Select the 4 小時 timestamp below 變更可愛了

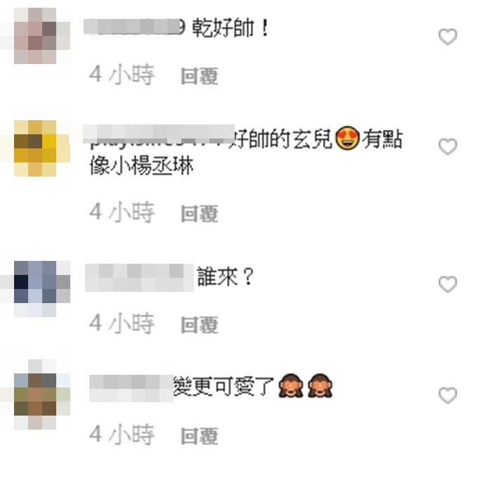[x=122, y=435]
